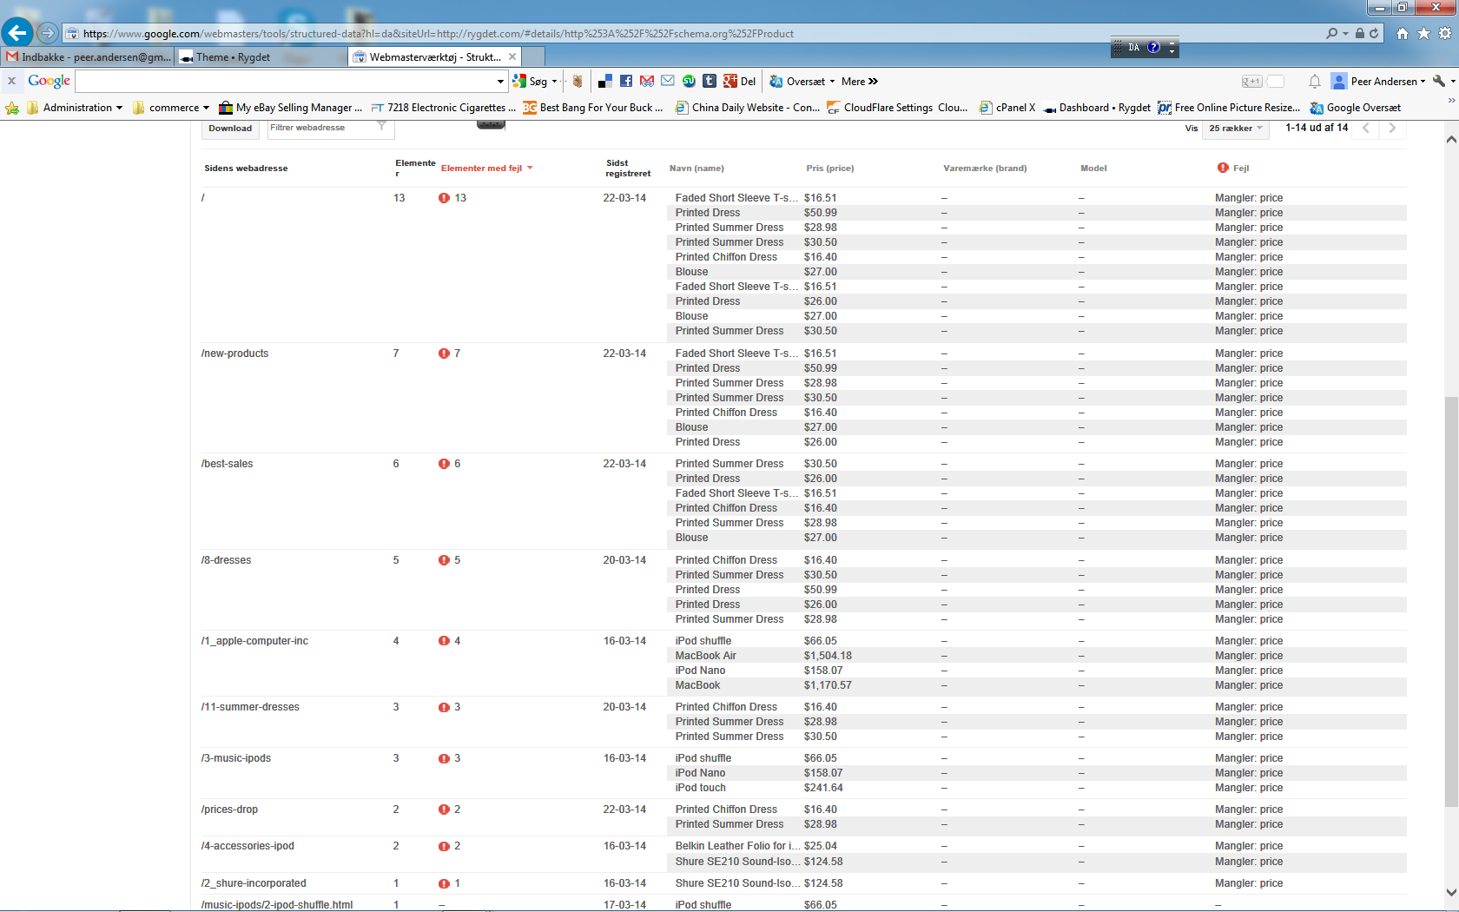Screen dimensions: 1459x912
Task: Click the scrollbar down arrow
Action: point(1451,892)
